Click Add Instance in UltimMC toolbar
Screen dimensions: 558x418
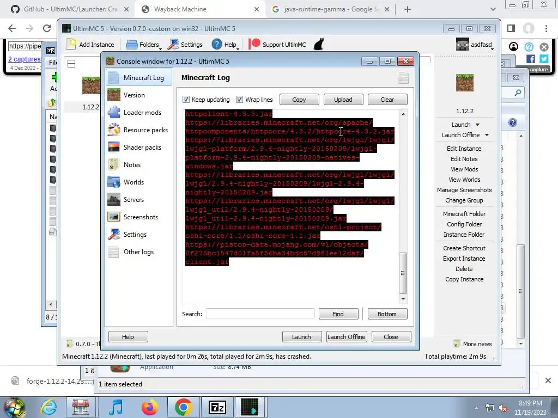[91, 45]
